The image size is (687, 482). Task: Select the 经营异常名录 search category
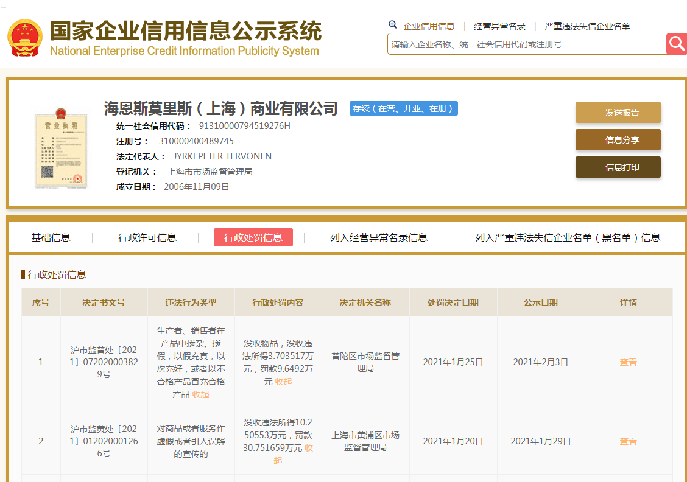tap(499, 26)
